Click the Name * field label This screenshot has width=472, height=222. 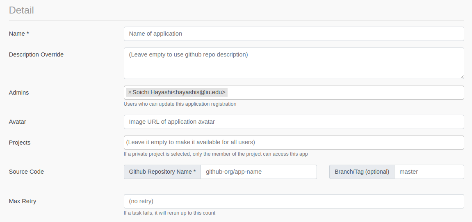pyautogui.click(x=19, y=34)
